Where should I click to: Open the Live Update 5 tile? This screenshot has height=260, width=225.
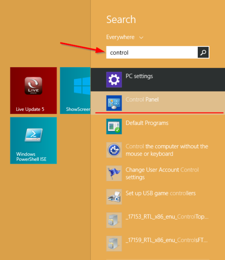coord(33,91)
